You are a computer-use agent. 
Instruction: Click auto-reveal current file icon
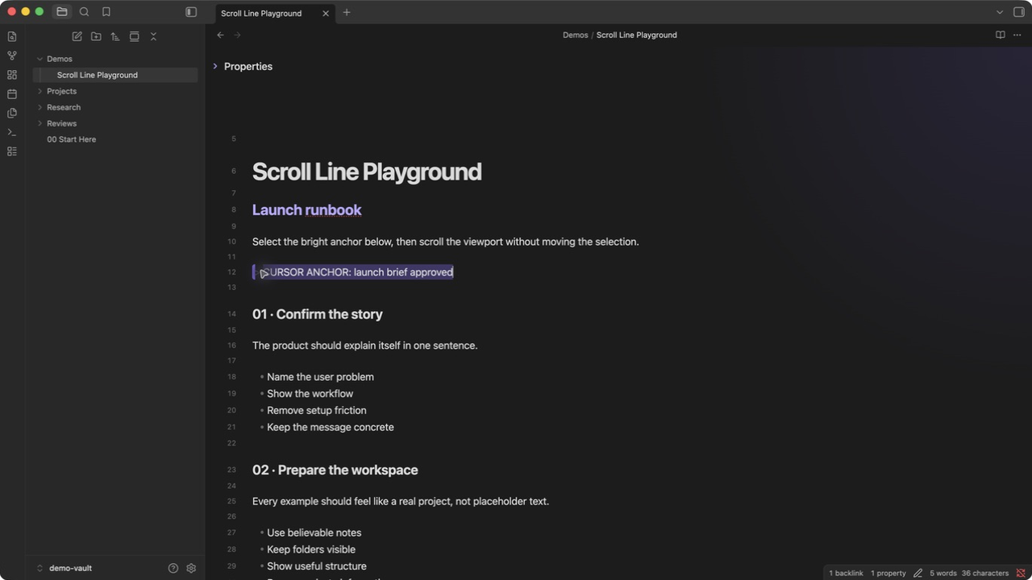[134, 36]
